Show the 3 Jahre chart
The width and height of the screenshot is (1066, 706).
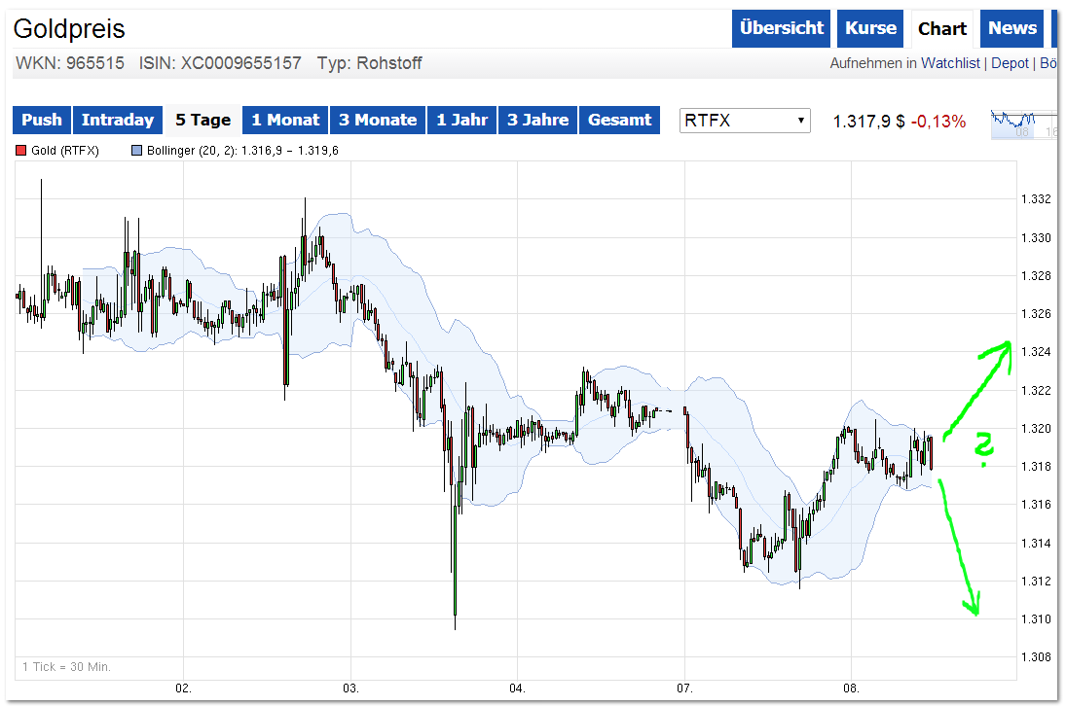tap(538, 120)
